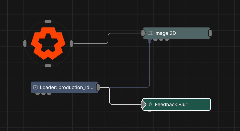Select the white wire from Loader to Feedback Blur

click(110, 96)
